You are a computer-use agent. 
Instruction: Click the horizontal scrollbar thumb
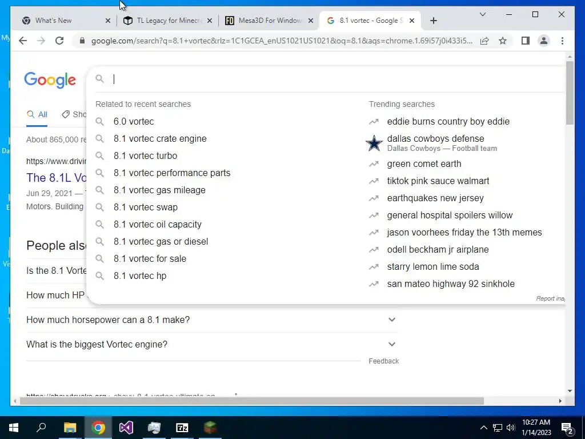(252, 401)
